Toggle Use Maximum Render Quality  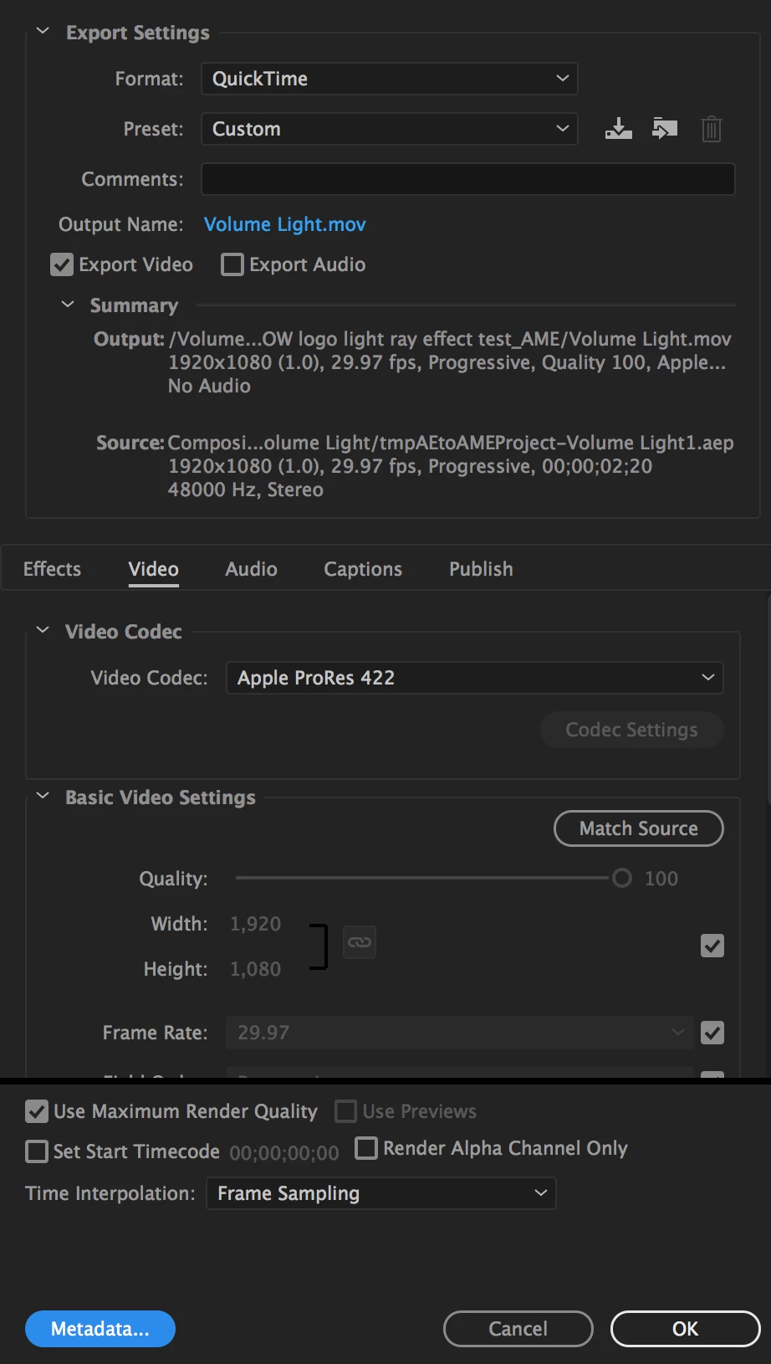click(37, 1111)
